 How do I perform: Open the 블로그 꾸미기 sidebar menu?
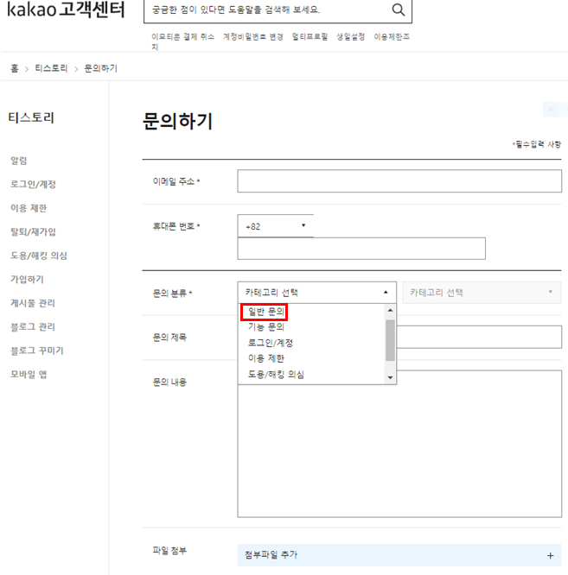pyautogui.click(x=36, y=351)
